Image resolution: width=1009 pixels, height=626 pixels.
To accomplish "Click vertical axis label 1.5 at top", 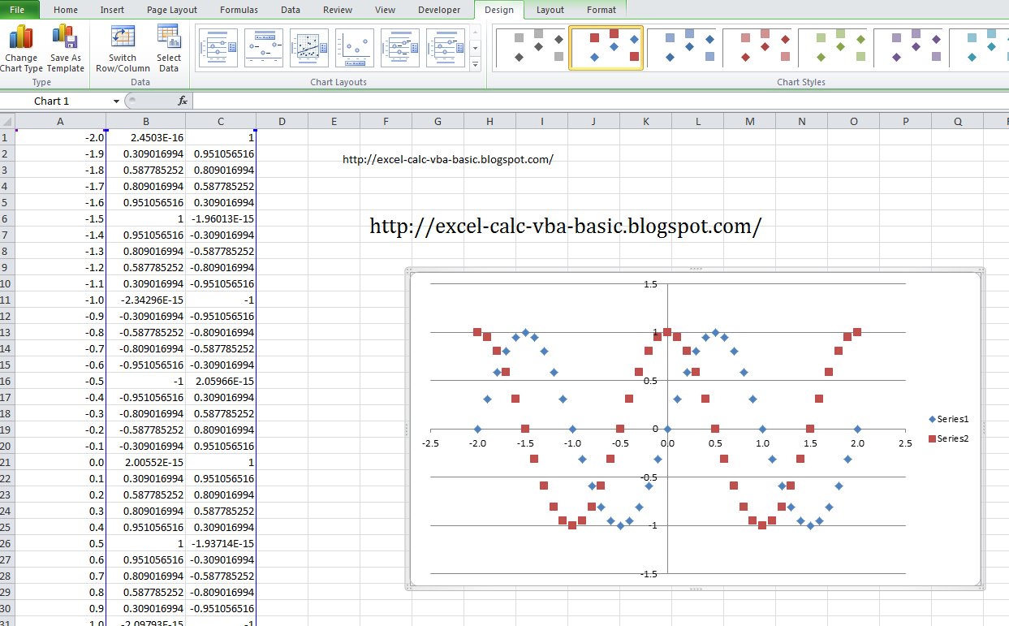I will (x=650, y=284).
